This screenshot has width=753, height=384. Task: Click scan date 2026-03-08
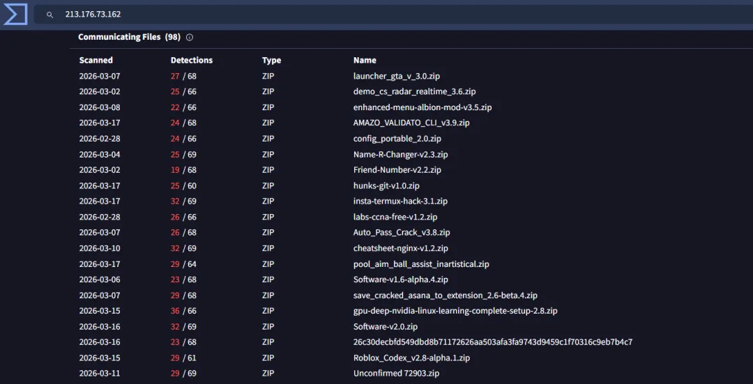100,107
